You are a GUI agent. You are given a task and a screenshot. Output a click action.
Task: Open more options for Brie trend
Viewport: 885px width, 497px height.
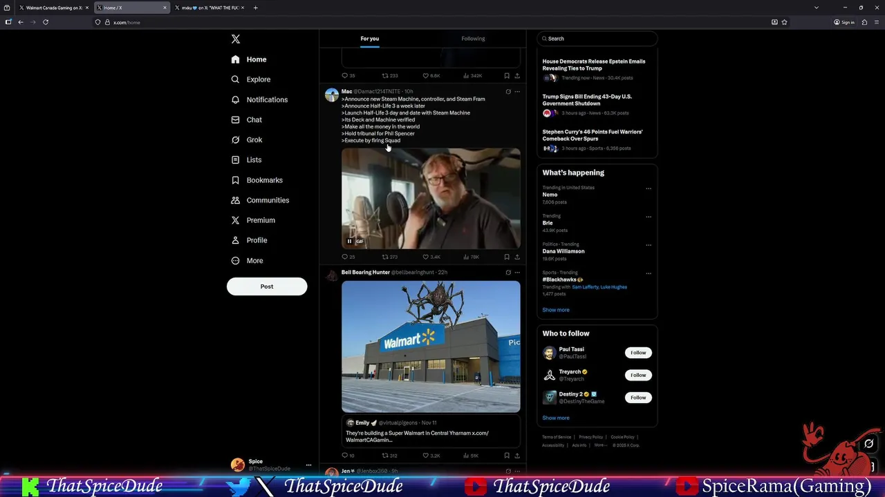click(648, 217)
